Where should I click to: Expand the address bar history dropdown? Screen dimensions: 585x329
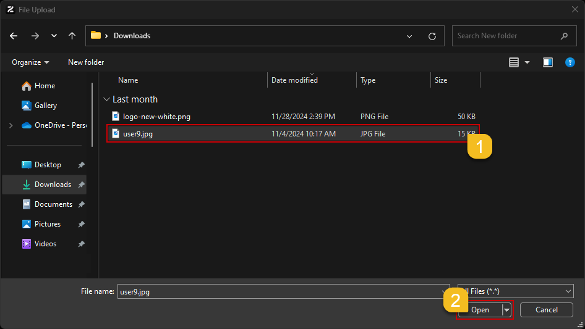point(409,36)
